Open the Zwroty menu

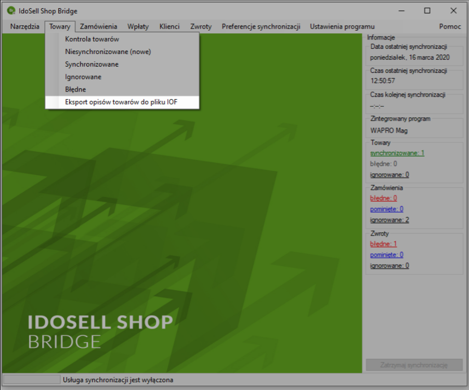pyautogui.click(x=201, y=27)
